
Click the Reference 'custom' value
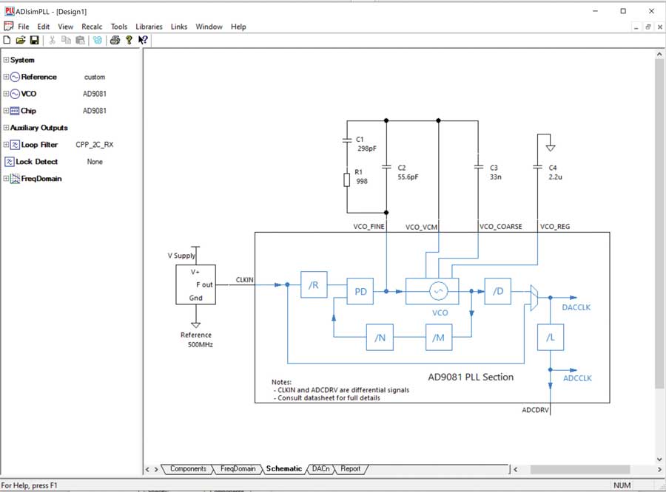point(94,77)
